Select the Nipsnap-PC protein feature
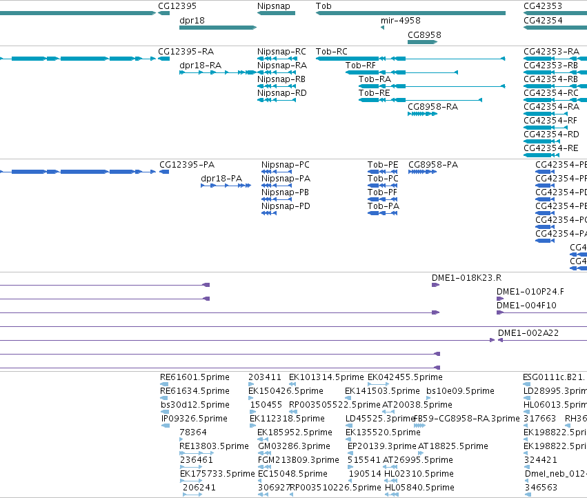587x498 pixels. coord(277,172)
